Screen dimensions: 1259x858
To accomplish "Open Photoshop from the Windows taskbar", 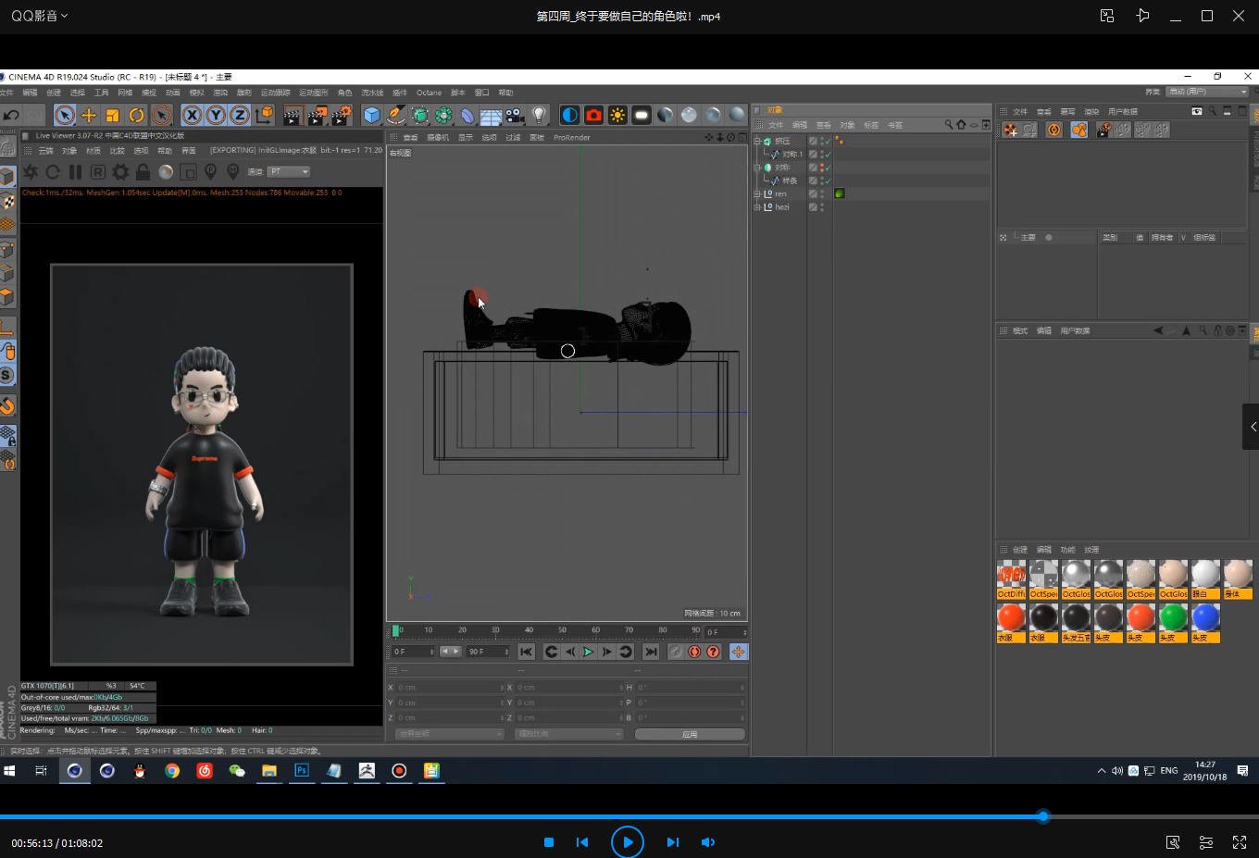I will coord(302,770).
